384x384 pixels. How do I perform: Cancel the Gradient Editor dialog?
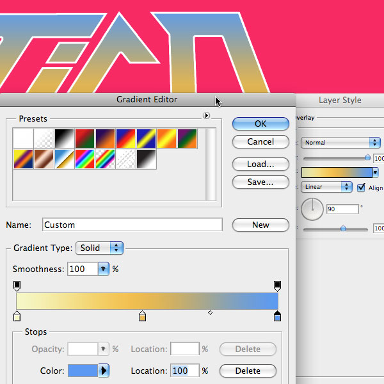click(260, 142)
